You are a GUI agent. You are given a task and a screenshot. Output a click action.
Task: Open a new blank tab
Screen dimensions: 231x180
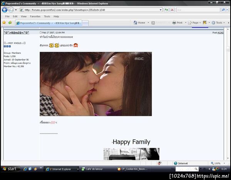pyautogui.click(x=85, y=23)
